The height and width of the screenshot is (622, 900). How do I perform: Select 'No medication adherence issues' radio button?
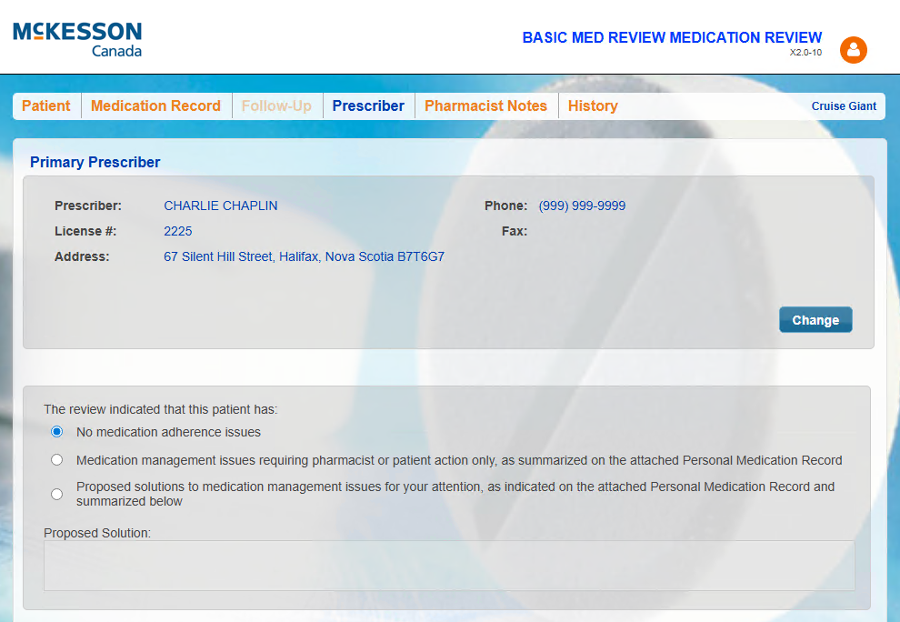(x=57, y=431)
